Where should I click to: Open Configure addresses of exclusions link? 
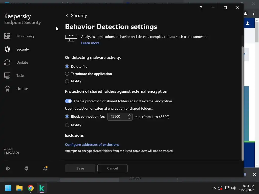click(92, 144)
